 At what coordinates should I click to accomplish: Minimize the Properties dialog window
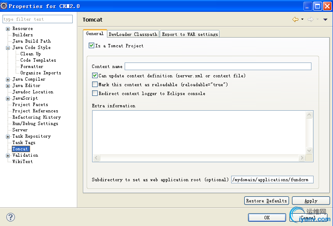click(x=308, y=6)
